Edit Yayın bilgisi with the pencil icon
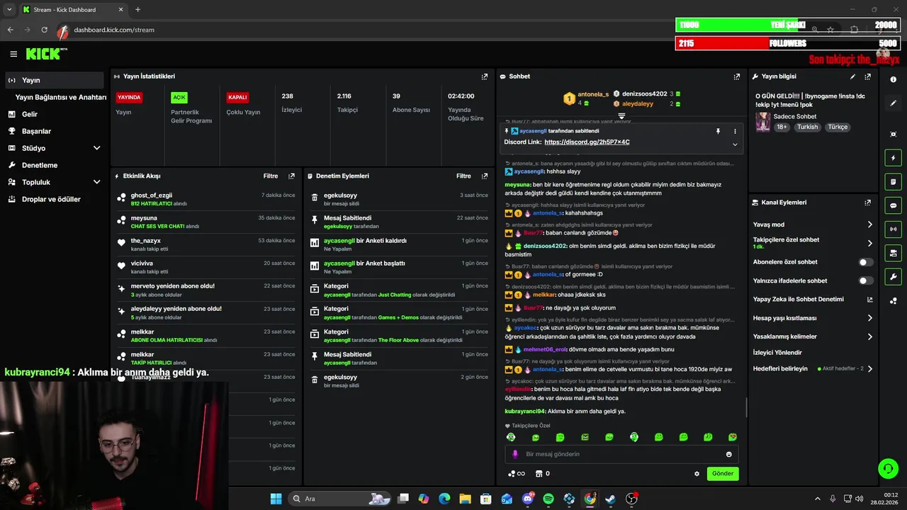The width and height of the screenshot is (907, 510). pyautogui.click(x=852, y=76)
